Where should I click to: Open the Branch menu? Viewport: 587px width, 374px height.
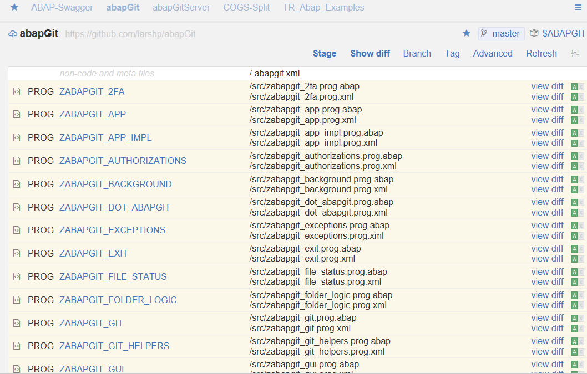click(417, 54)
